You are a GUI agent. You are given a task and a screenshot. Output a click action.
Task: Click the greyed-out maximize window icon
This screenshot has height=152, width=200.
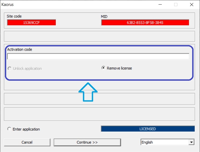[176, 5]
